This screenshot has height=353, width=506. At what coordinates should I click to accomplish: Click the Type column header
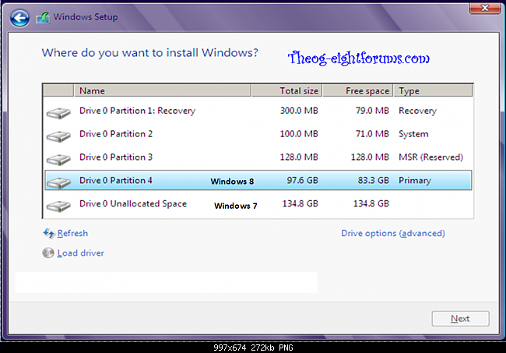[433, 90]
